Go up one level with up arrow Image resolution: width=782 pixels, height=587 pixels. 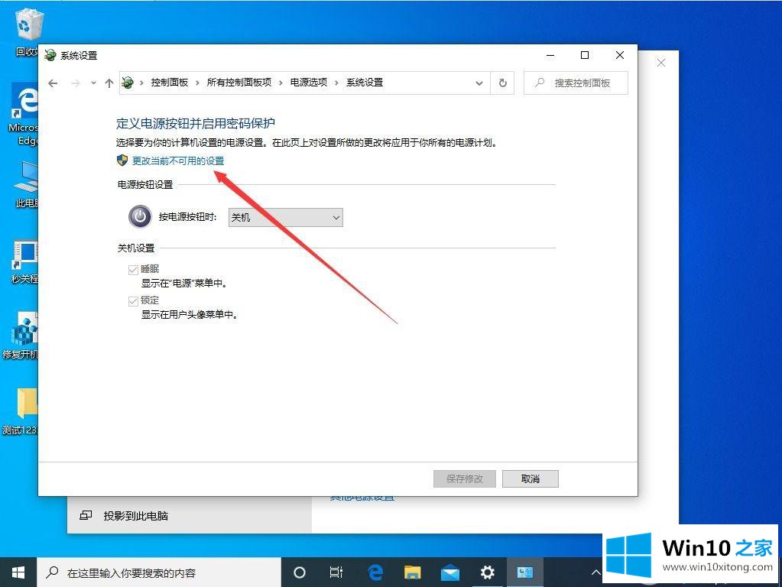click(x=109, y=83)
